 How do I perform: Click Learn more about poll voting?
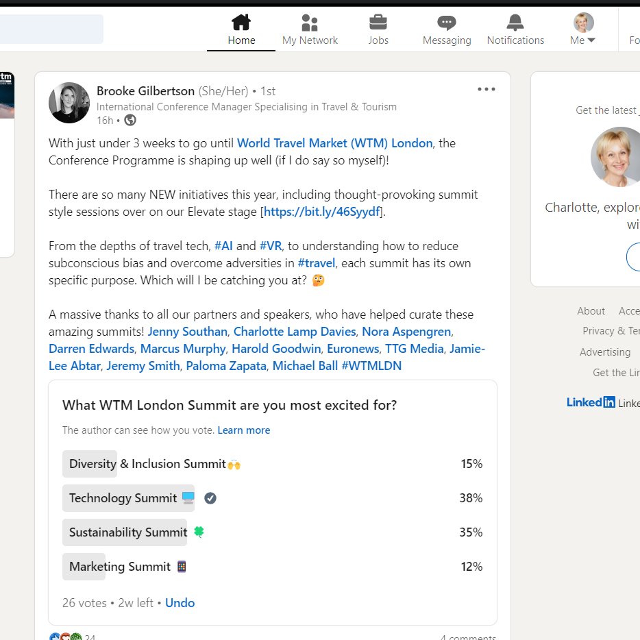pyautogui.click(x=244, y=430)
